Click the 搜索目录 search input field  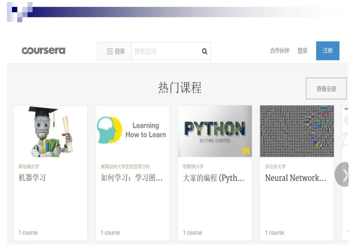pyautogui.click(x=164, y=51)
